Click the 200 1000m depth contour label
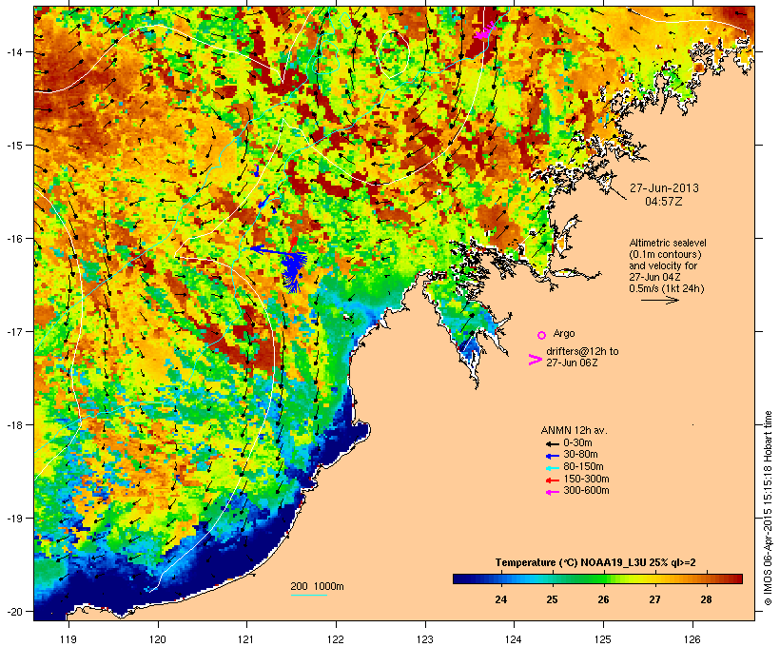 [x=317, y=586]
